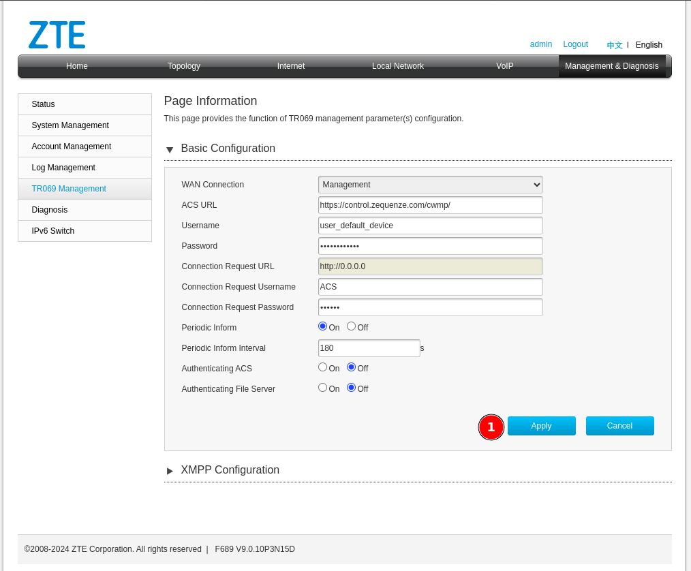
Task: Turn Periodic Inform On
Action: tap(323, 326)
